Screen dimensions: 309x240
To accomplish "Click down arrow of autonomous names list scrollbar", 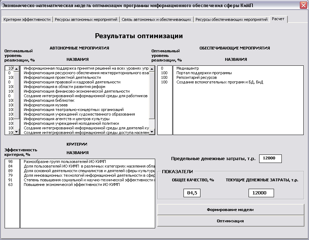I will (x=152, y=132).
